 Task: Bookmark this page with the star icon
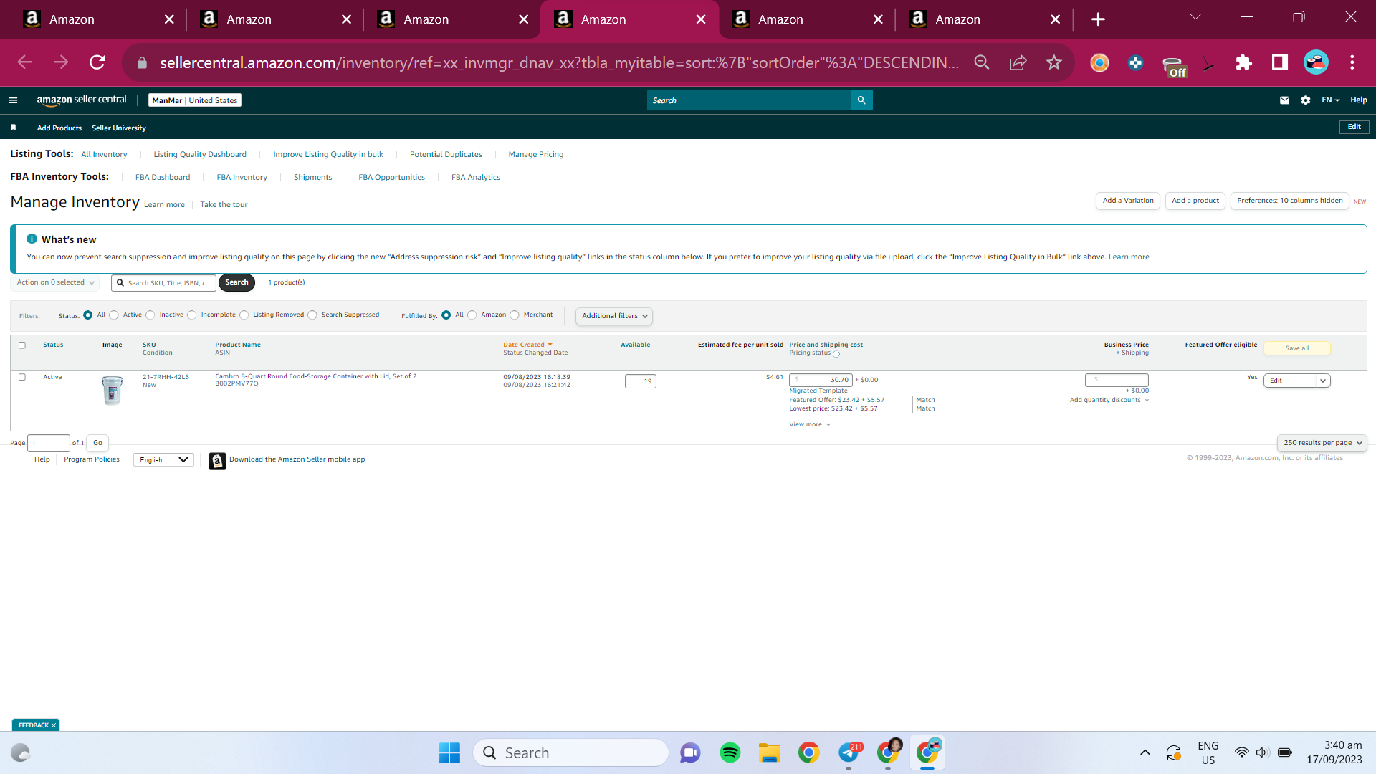point(1053,62)
